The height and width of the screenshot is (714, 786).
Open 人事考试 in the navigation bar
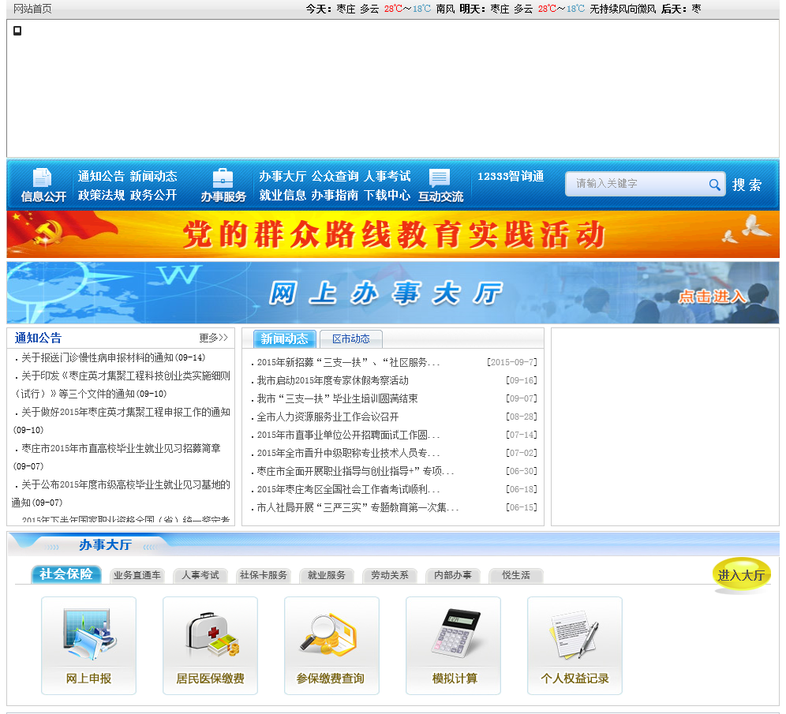point(387,176)
